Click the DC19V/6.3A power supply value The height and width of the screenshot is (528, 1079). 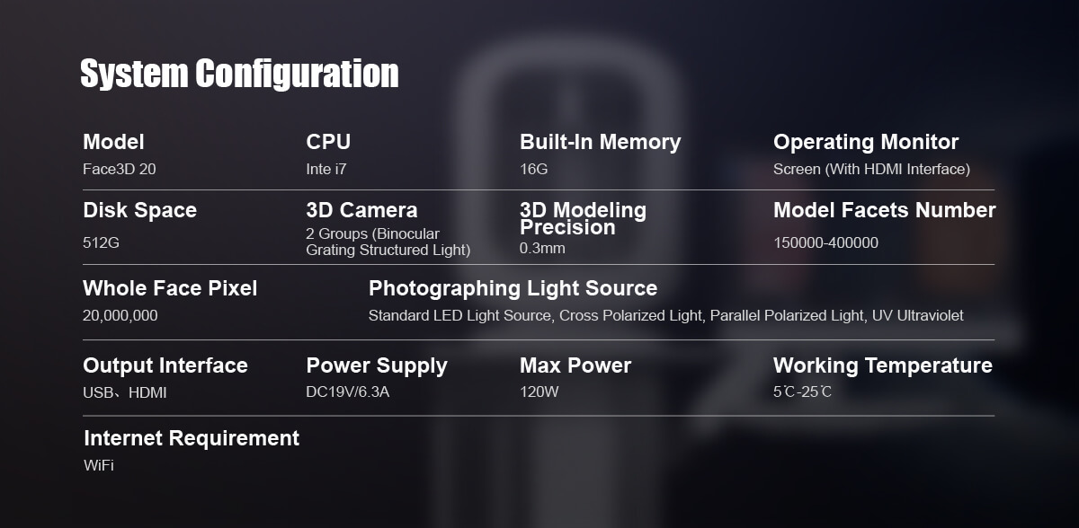347,392
